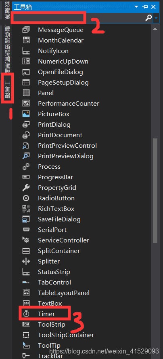Pick the ProgressBar control icon
Screen dimensions: 163x359
pyautogui.click(x=26, y=177)
